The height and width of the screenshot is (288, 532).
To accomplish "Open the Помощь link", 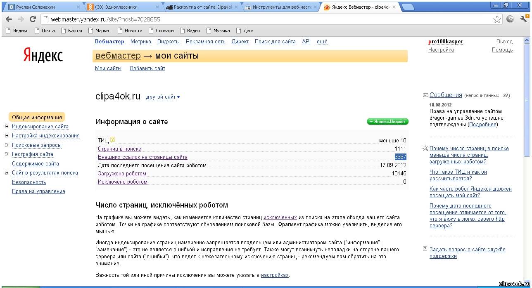I will coord(502,50).
